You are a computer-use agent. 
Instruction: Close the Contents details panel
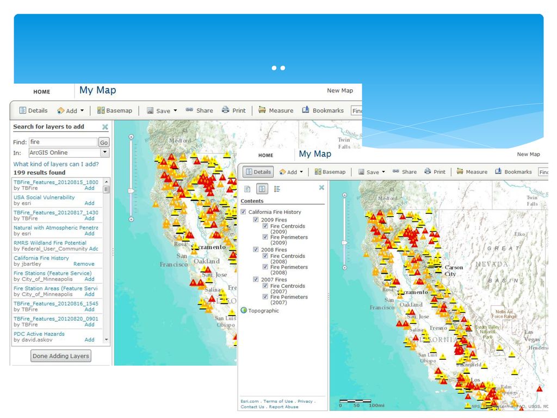[x=321, y=187]
